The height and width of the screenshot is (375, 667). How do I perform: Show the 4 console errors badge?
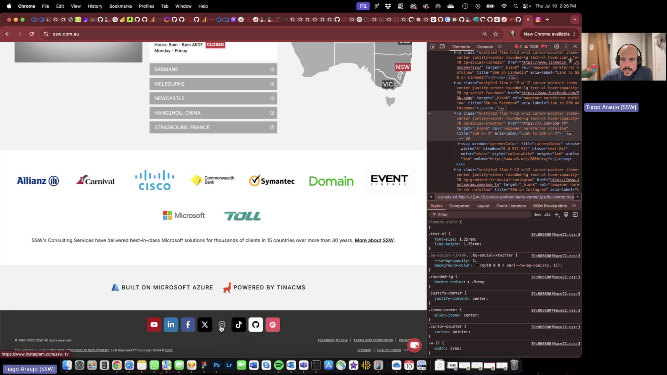(x=518, y=46)
